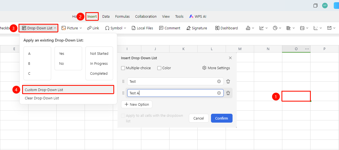Expand the line chart dropdown arrow
This screenshot has width=339, height=150.
(267, 28)
